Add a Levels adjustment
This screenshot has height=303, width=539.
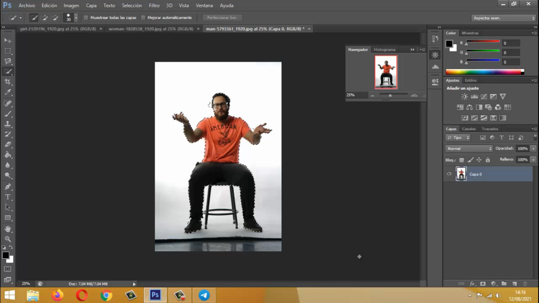pyautogui.click(x=474, y=97)
